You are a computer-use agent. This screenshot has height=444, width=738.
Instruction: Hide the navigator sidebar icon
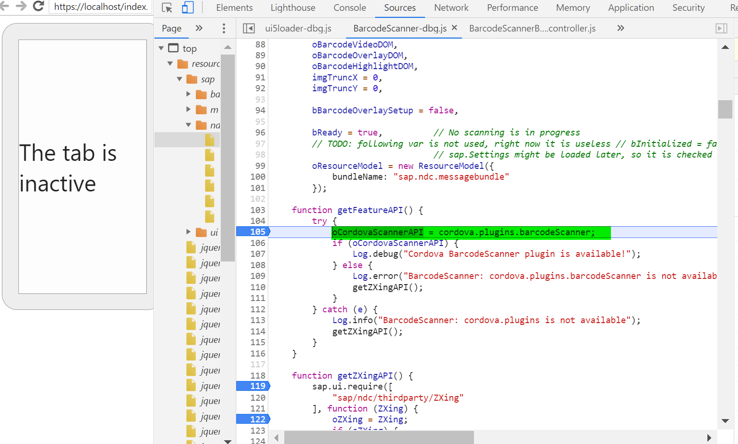click(x=249, y=28)
